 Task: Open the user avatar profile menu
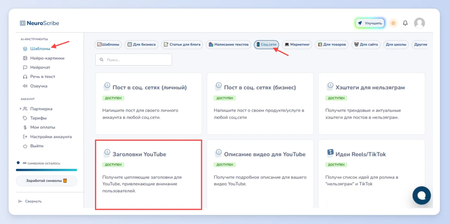(x=419, y=23)
